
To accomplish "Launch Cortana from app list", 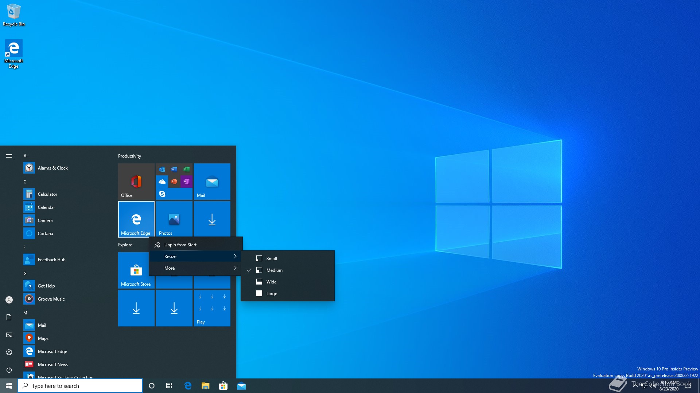I will click(66, 233).
